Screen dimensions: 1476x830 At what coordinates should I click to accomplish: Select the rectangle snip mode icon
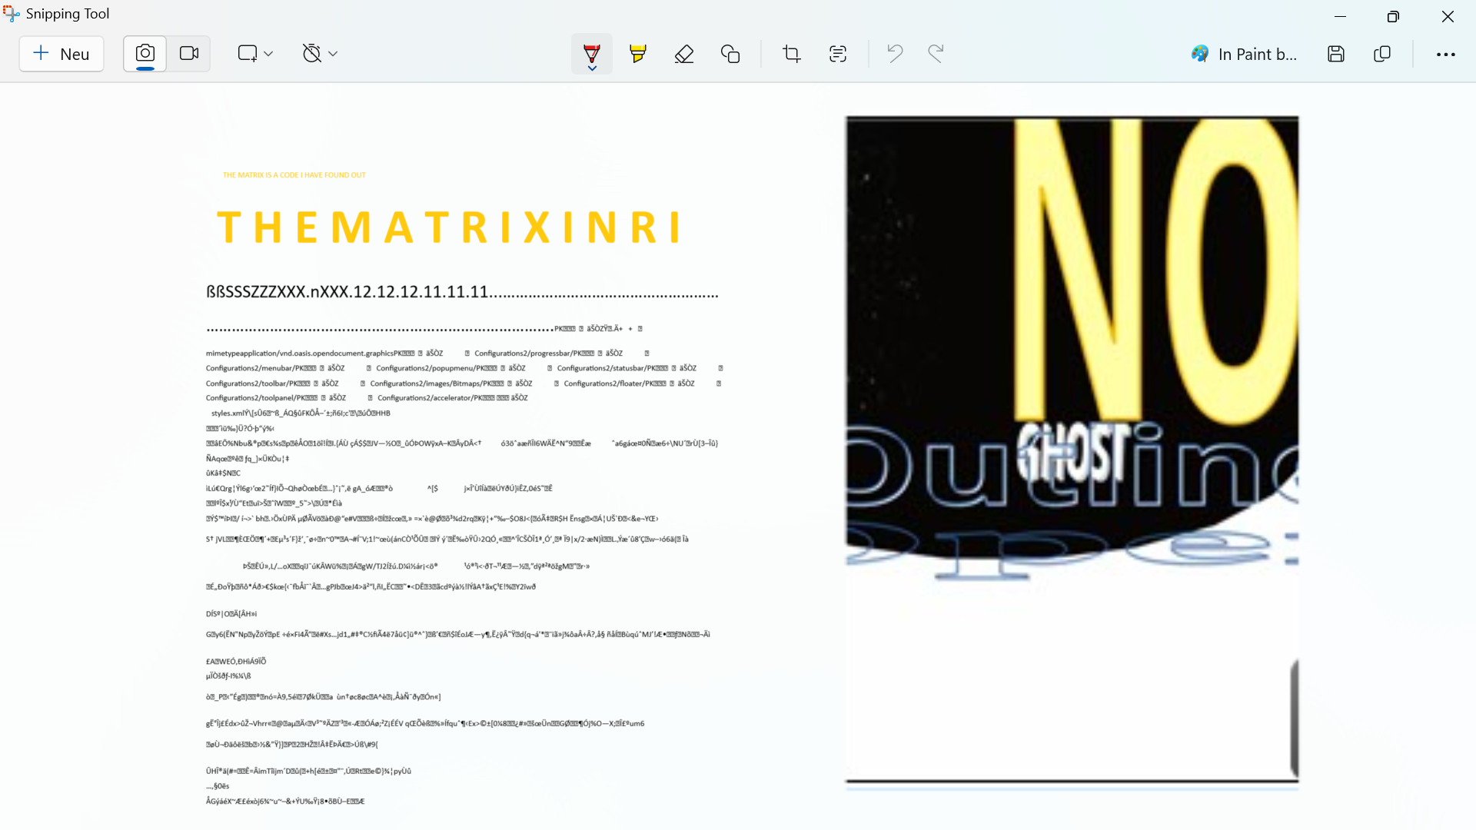pos(248,54)
